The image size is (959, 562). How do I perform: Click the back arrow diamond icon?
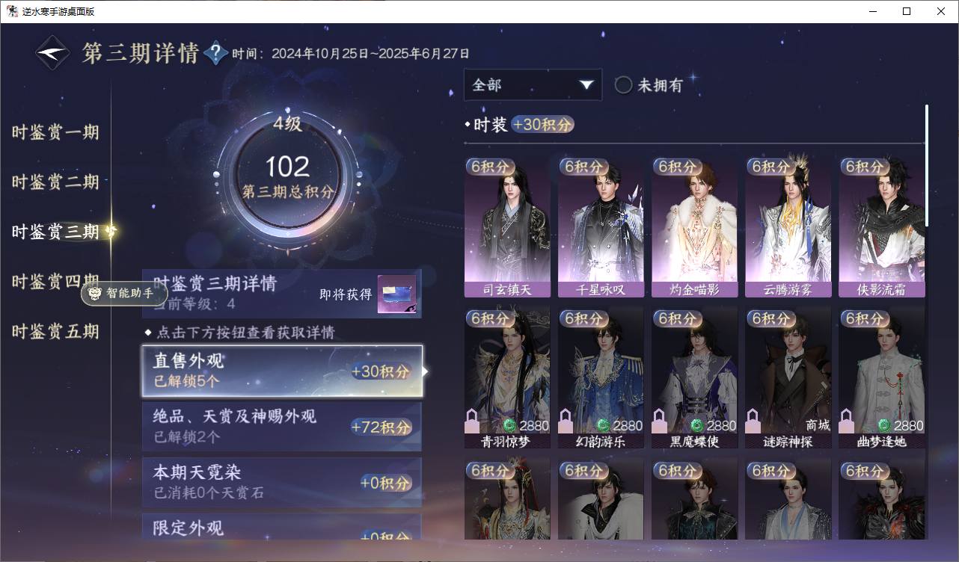click(x=54, y=53)
